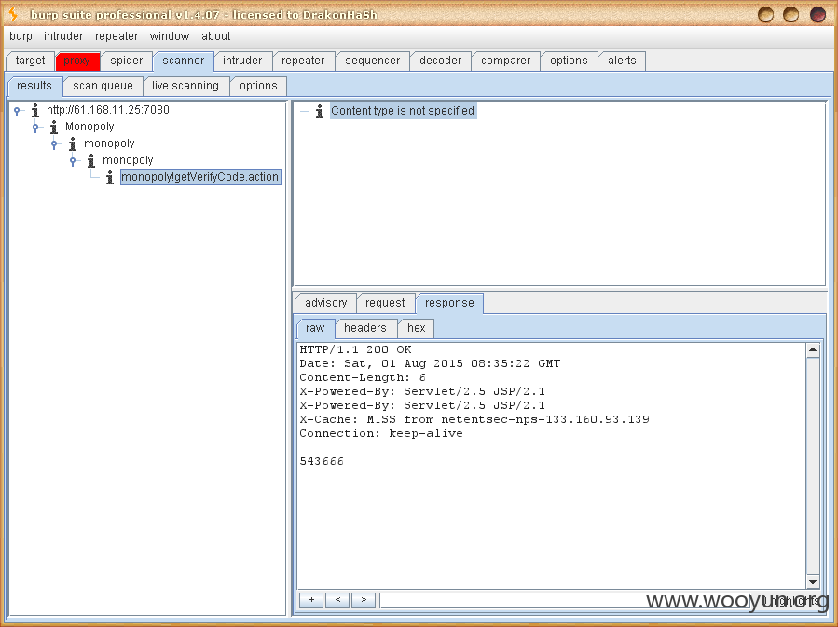Select the 'Content type is not specified' issue
838x627 pixels.
coord(403,111)
